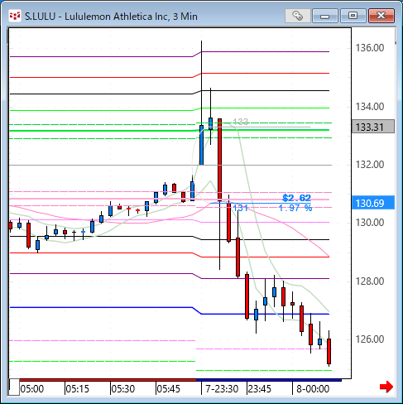Viewport: 403px width, 404px height.
Task: Click the blue 130.69 current price label
Action: point(373,203)
